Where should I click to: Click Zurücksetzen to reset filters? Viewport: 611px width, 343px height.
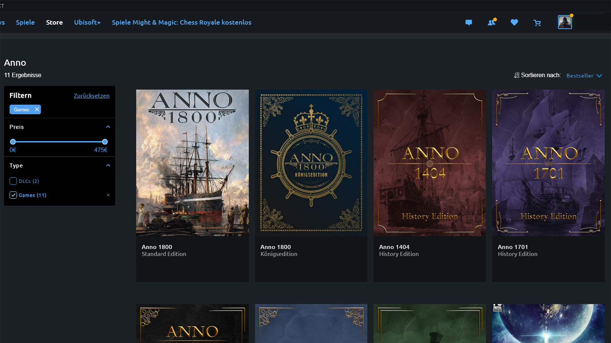(92, 96)
